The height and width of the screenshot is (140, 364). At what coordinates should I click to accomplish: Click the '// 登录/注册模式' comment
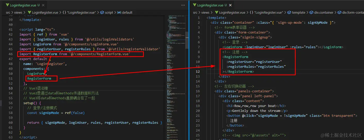[x=42, y=108]
